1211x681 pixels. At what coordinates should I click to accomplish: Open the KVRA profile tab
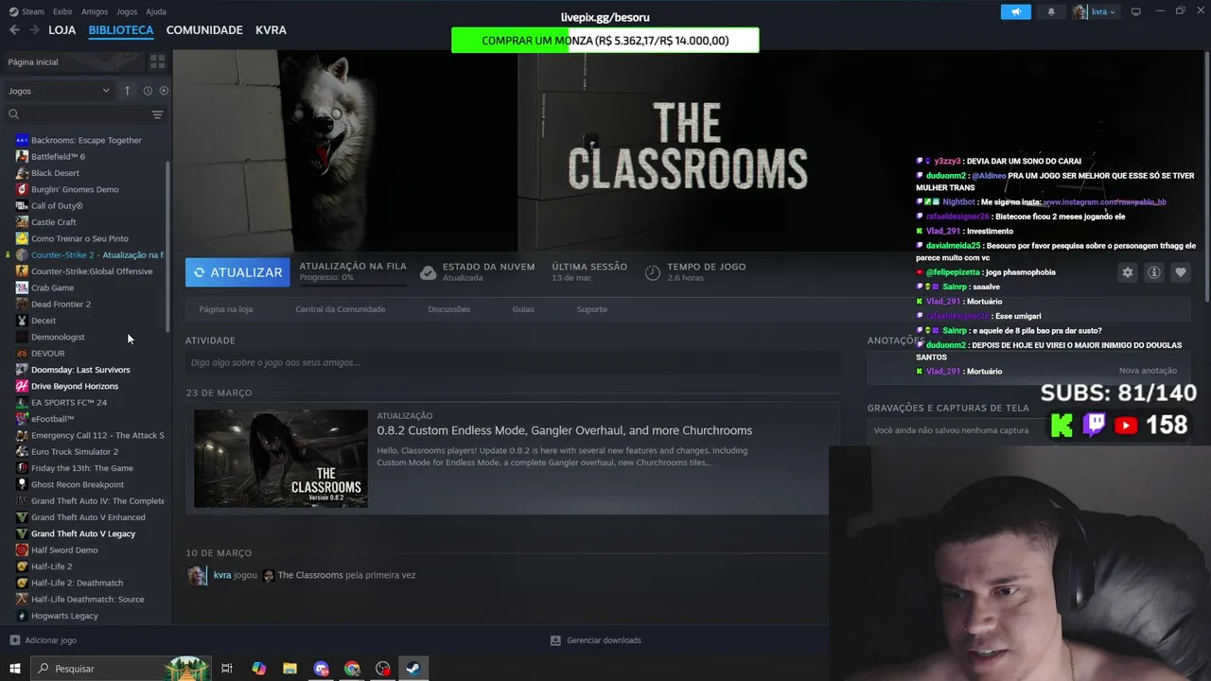point(271,30)
